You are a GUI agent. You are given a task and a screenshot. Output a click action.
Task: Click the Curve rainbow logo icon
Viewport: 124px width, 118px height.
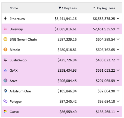(5, 112)
